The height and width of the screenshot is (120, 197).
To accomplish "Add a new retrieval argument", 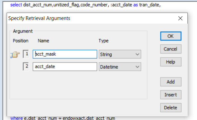I will point(171,82).
